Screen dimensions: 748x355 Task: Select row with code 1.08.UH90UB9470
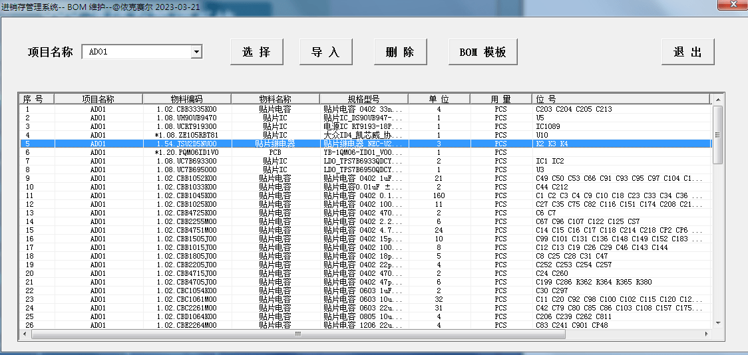pyautogui.click(x=365, y=118)
